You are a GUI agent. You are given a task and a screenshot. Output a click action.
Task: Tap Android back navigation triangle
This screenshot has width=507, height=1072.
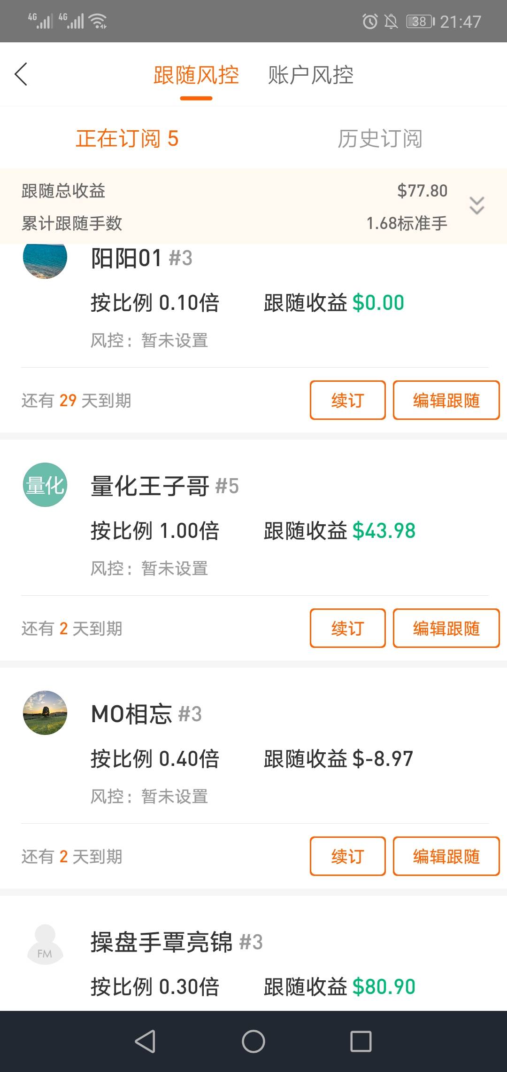point(145,1041)
